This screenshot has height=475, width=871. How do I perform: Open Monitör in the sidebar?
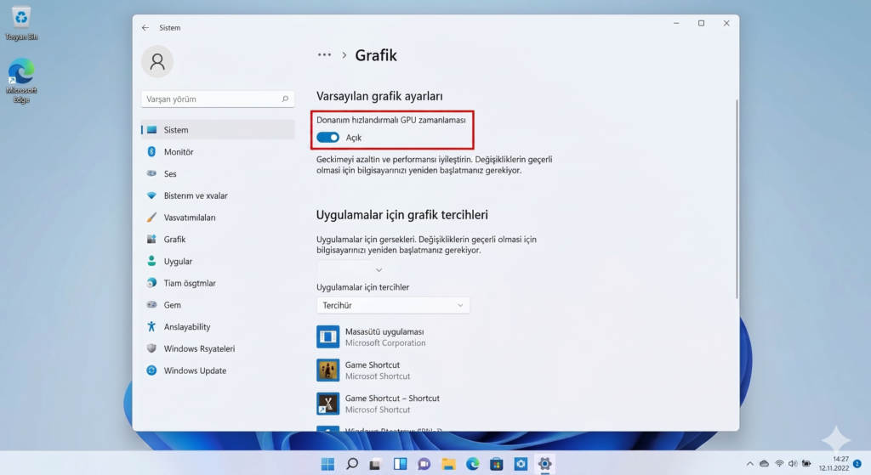click(218, 151)
